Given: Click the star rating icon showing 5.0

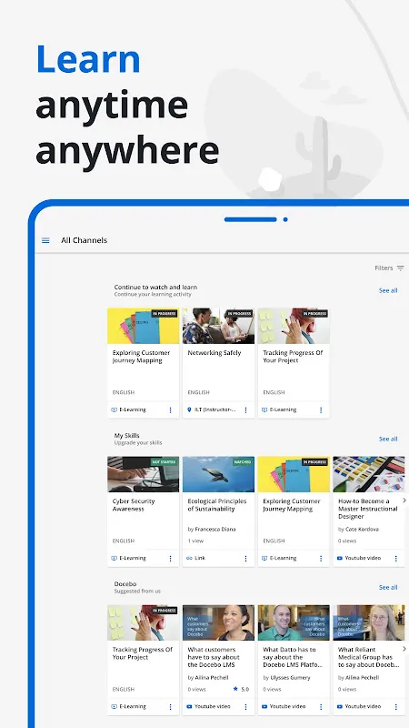Looking at the screenshot, I should [235, 689].
